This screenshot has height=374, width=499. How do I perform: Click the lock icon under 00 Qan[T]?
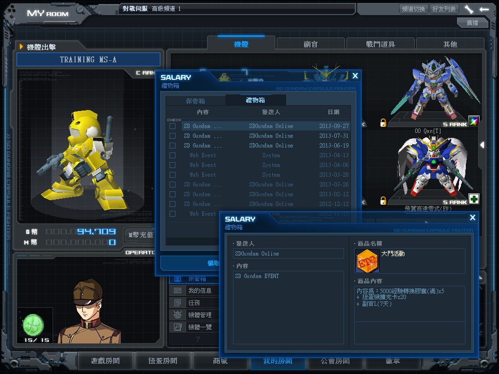coord(383,123)
